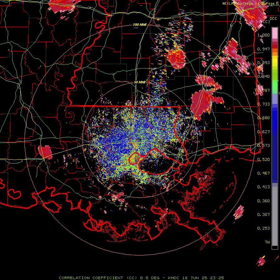Pick the lavender segment near 0.733 on the color bar
This screenshot has width=280, height=280.
pyautogui.click(x=275, y=99)
